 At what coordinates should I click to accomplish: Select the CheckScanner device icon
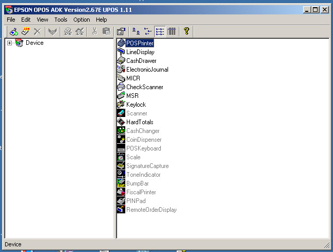121,87
